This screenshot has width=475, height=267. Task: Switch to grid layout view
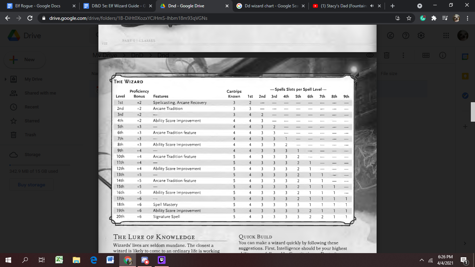pos(426,55)
